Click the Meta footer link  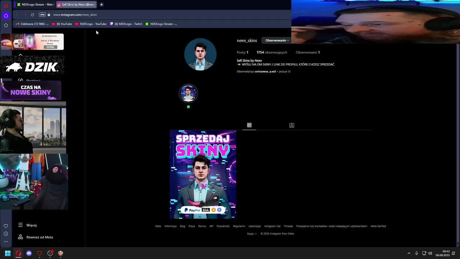coord(158,226)
